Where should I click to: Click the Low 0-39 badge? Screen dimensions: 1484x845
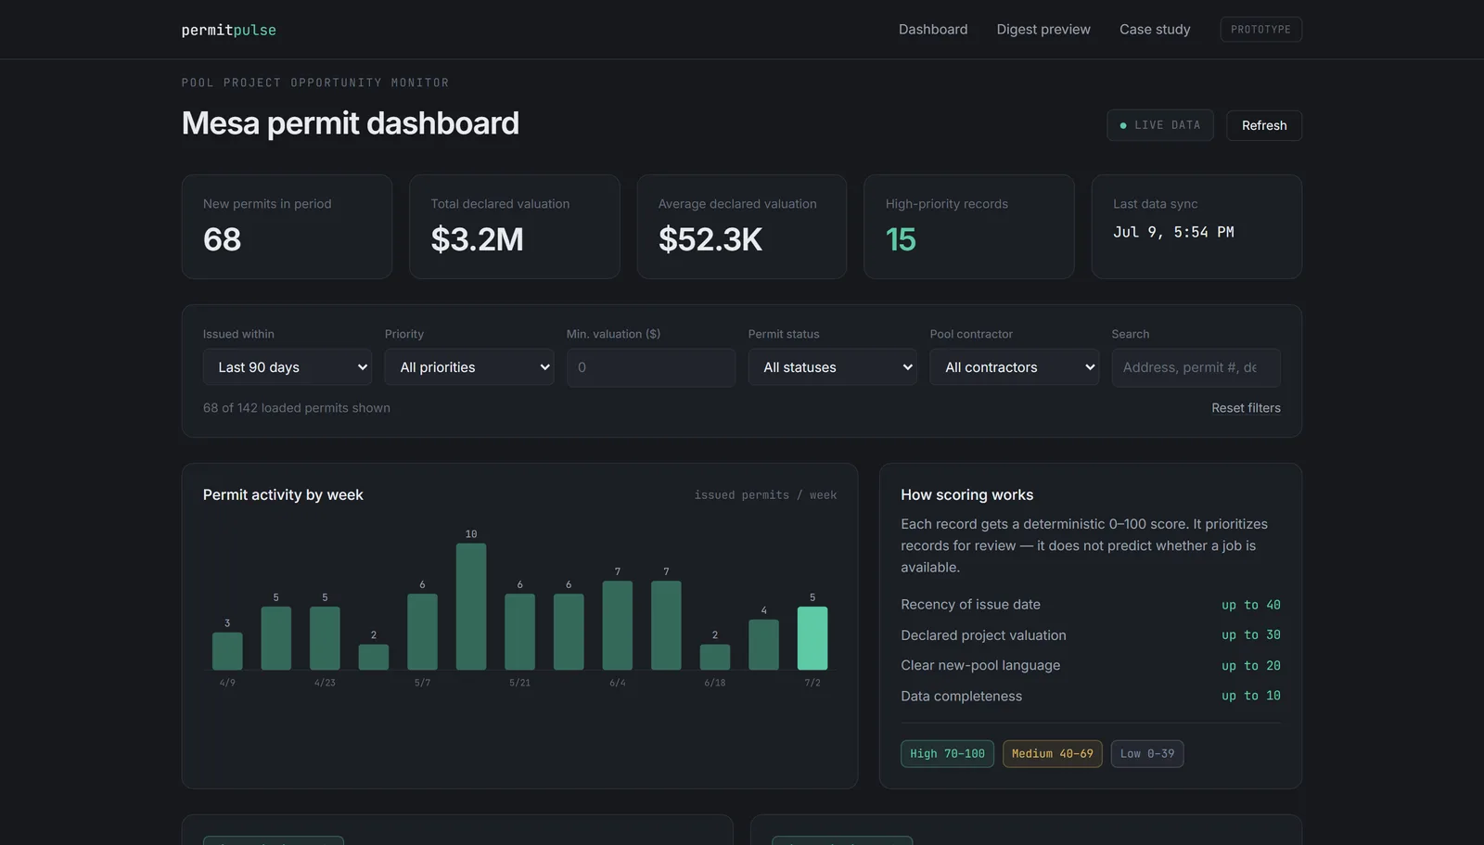point(1147,754)
